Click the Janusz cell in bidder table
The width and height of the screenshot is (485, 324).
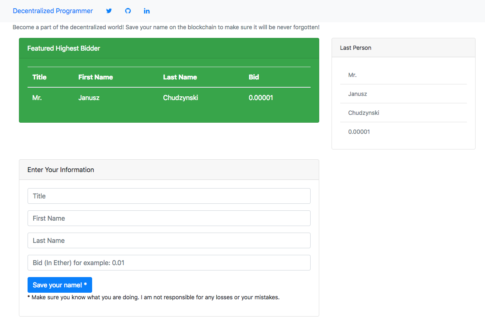pyautogui.click(x=89, y=98)
